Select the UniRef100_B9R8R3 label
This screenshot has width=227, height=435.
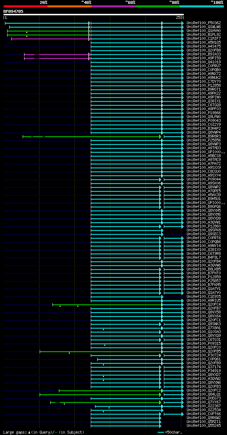(204, 136)
